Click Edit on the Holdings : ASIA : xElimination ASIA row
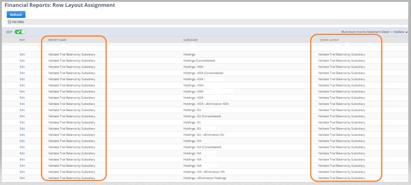The width and height of the screenshot is (411, 185). point(22,104)
